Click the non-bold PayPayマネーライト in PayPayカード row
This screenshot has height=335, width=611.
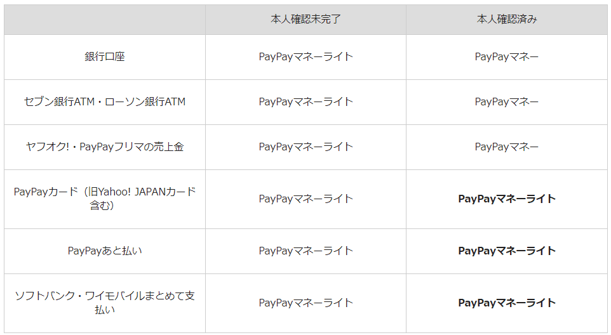305,199
